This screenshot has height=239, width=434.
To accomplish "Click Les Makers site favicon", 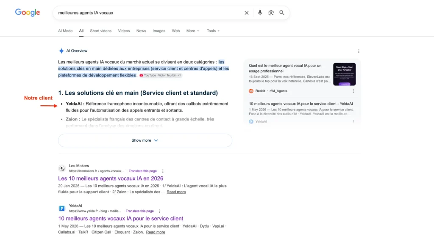I will coord(62,168).
